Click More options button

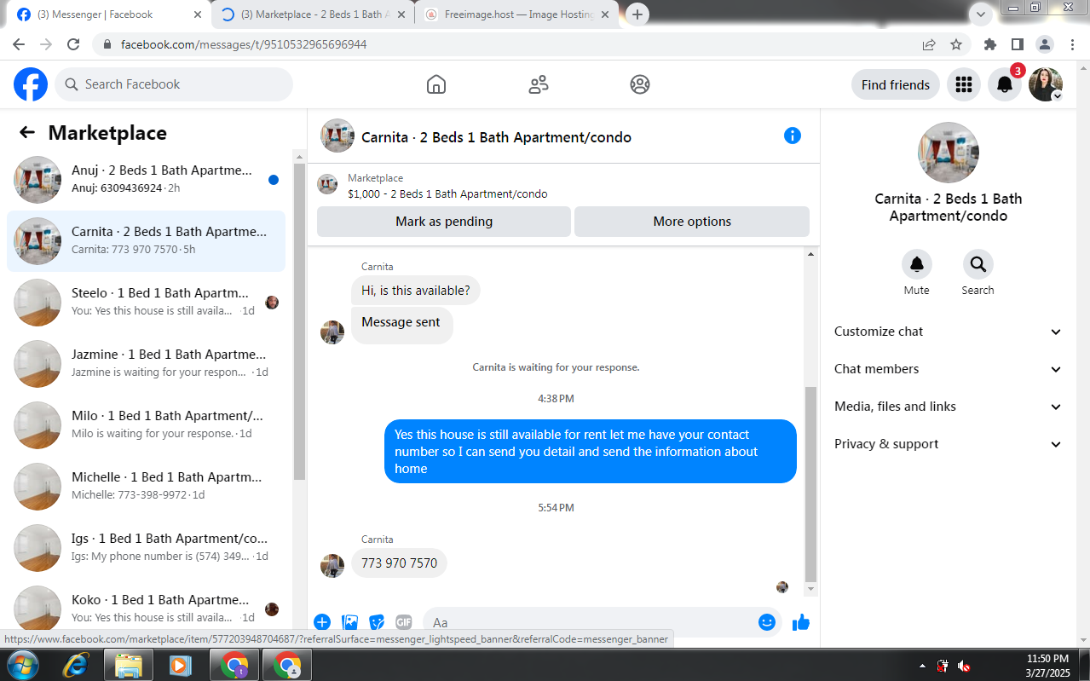pos(692,222)
